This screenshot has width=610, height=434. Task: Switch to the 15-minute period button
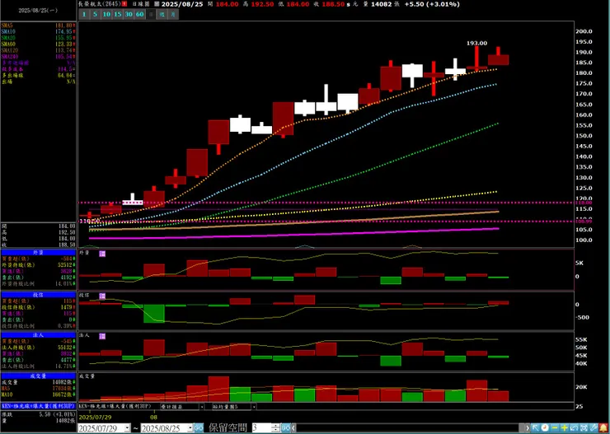tap(118, 14)
